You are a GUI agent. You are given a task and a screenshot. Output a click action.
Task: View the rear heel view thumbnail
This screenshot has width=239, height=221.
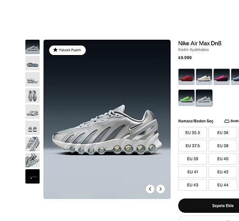[x=32, y=128]
